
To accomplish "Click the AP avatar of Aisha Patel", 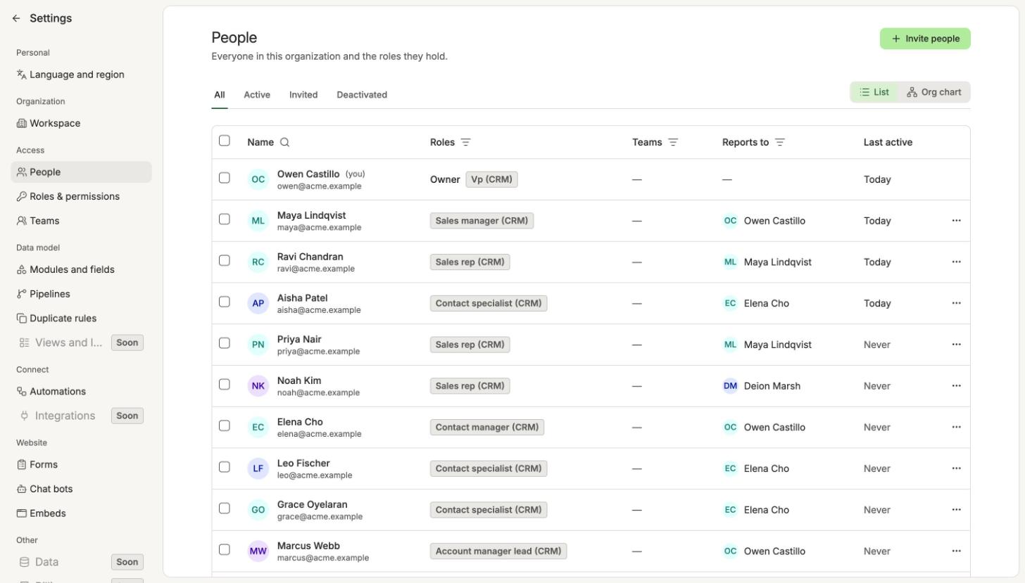I will tap(258, 303).
